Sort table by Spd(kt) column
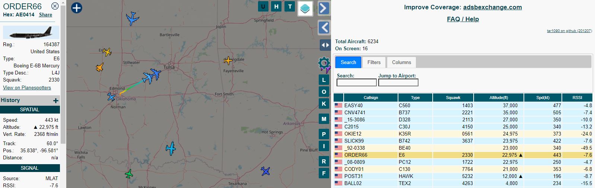The width and height of the screenshot is (595, 188). pyautogui.click(x=542, y=98)
